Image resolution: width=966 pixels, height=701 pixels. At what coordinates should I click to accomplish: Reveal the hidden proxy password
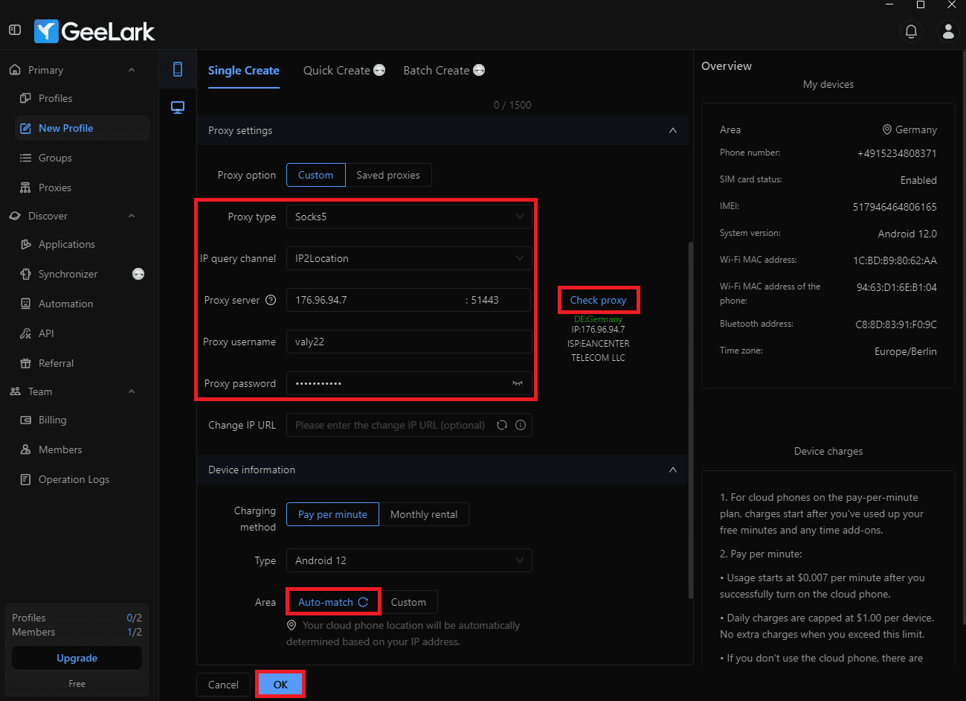[x=517, y=383]
